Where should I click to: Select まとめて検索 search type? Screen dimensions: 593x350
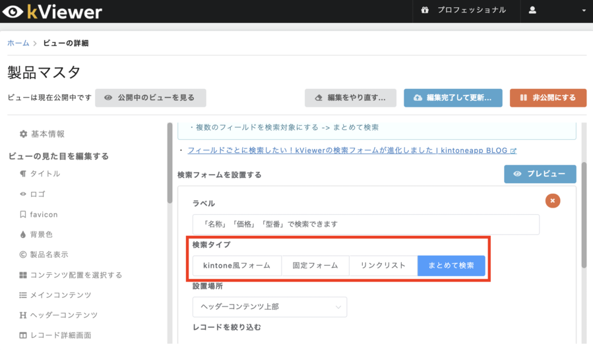[451, 266]
